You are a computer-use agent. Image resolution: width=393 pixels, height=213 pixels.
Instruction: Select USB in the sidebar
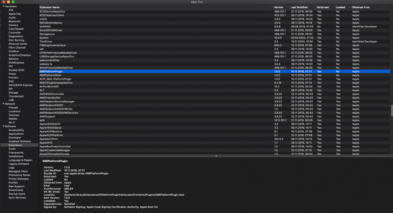11,100
